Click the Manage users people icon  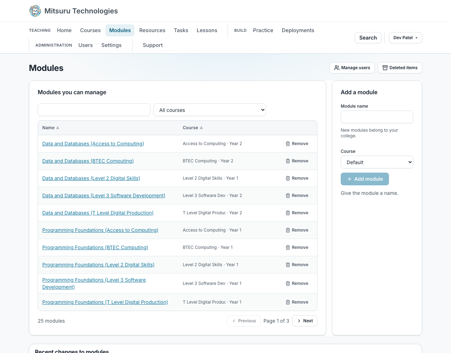point(337,68)
